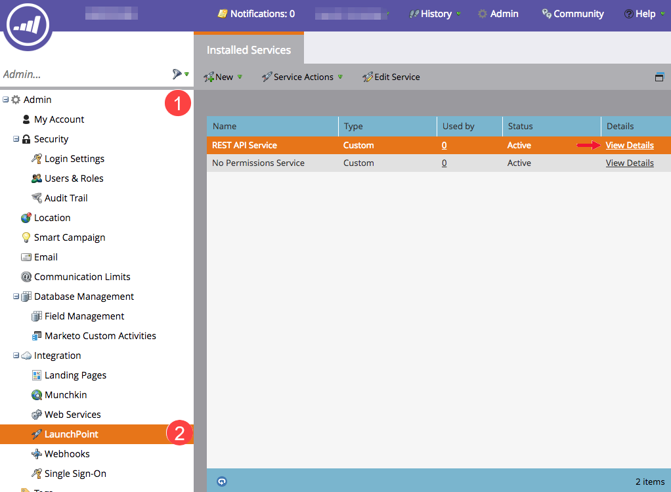The image size is (671, 492).
Task: Open Field Management in the tree
Action: tap(84, 316)
